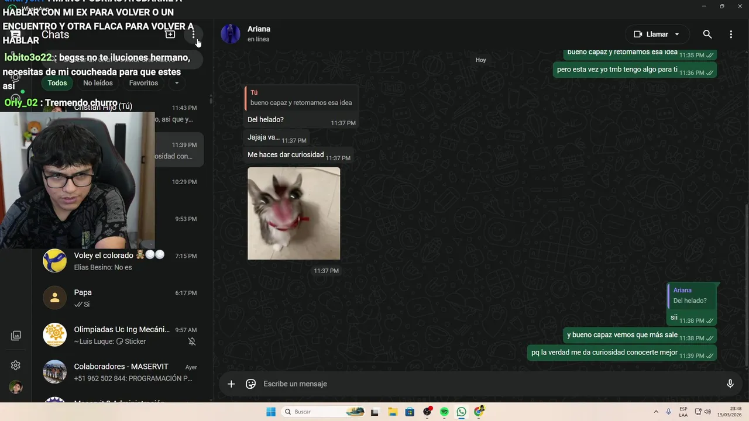Click the tray microphone icon

click(668, 412)
